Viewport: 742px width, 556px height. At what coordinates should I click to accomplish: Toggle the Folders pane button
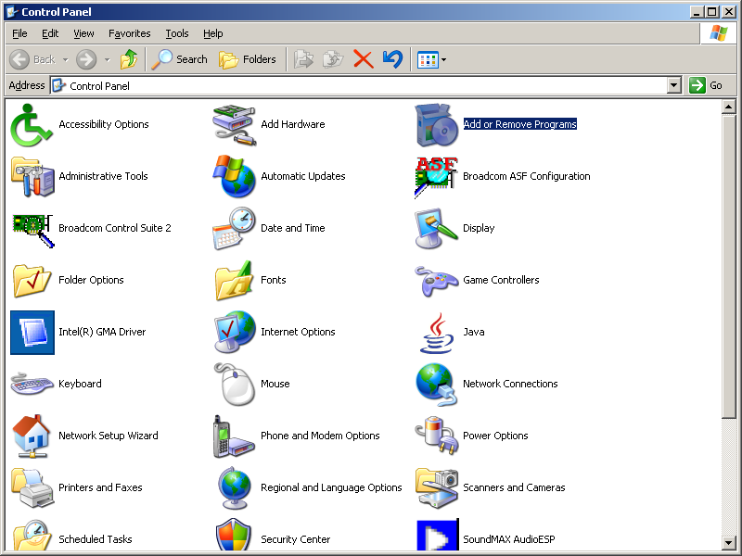point(248,59)
